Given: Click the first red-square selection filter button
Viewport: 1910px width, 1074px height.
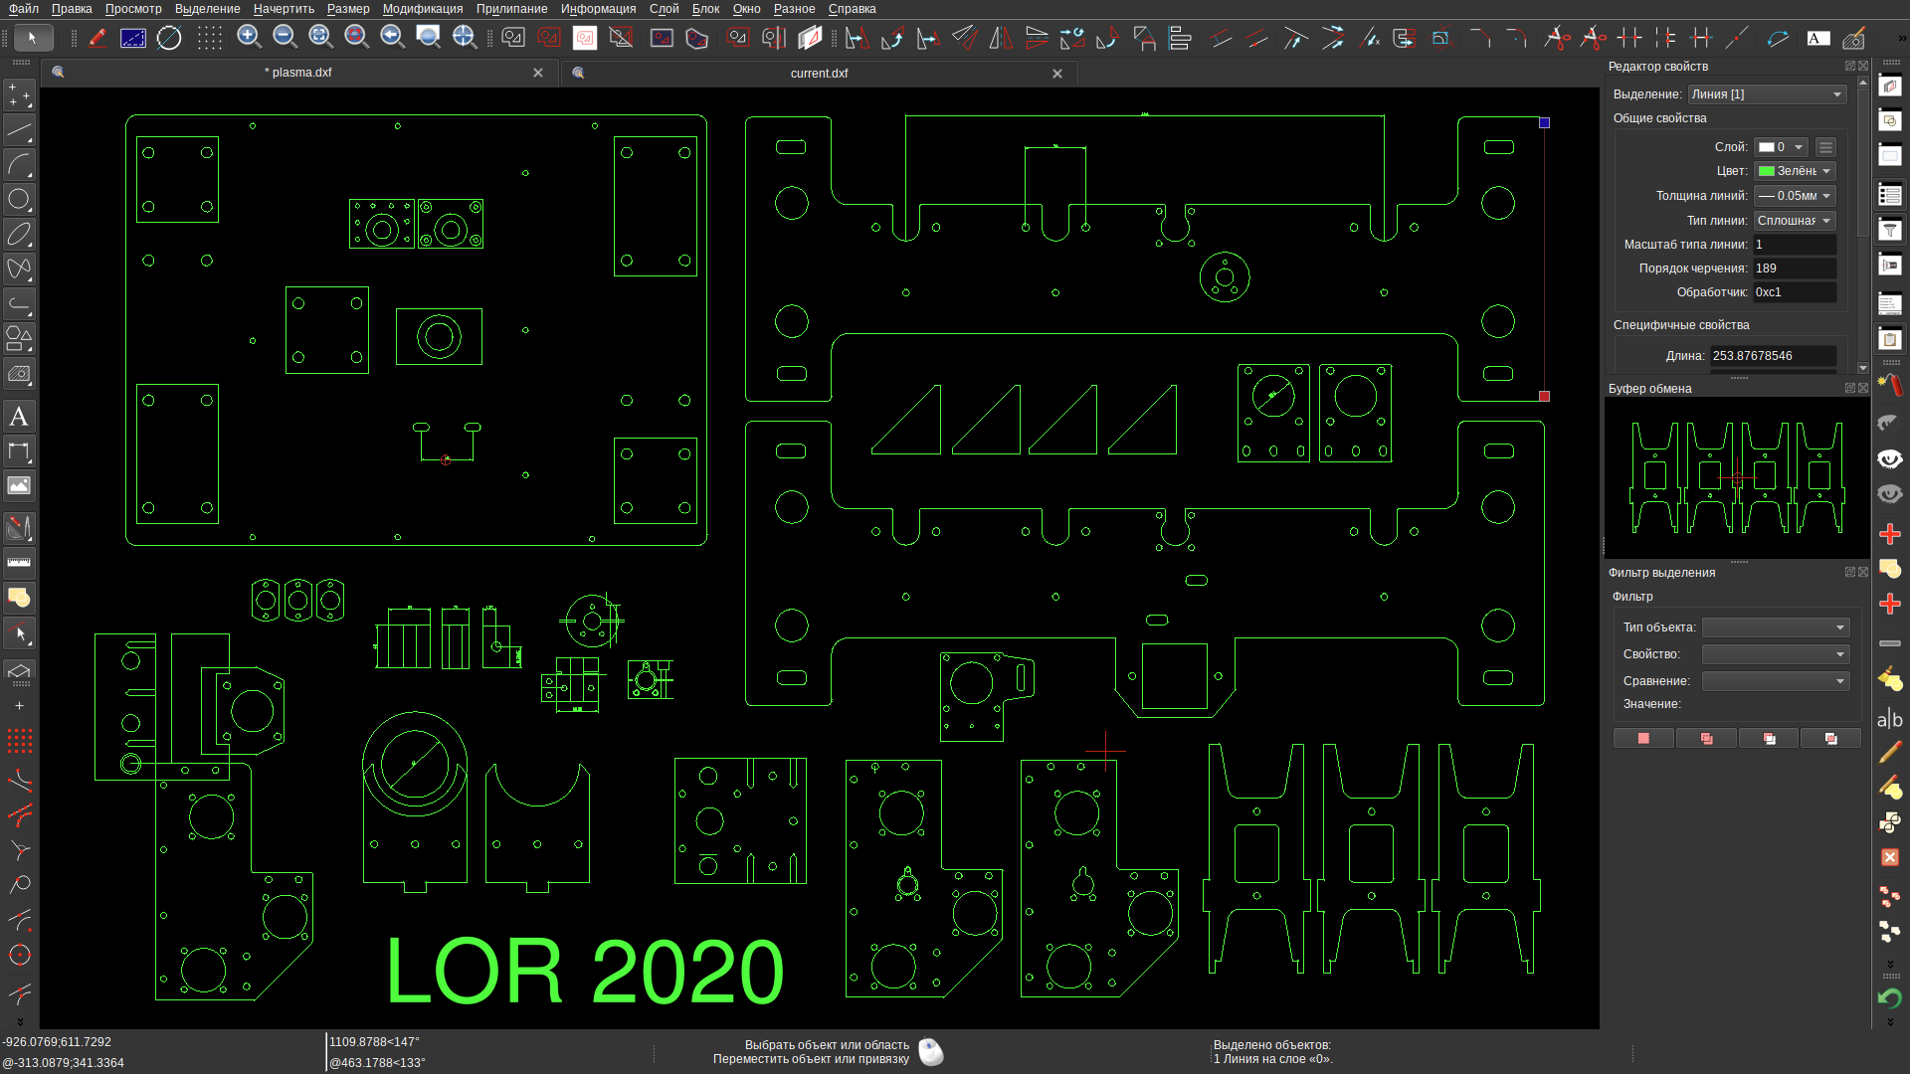Looking at the screenshot, I should [1643, 739].
